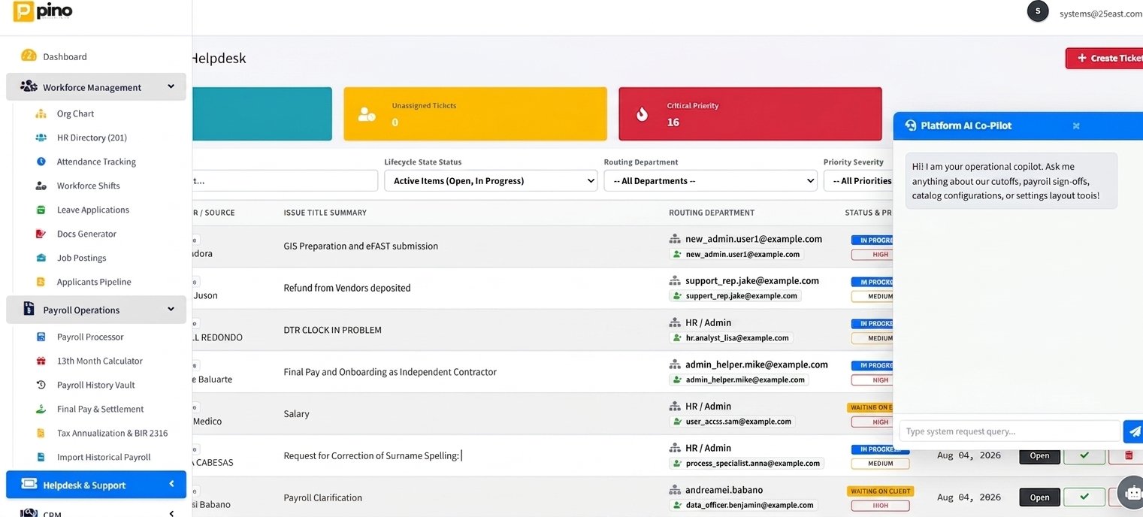The height and width of the screenshot is (517, 1143).
Task: Open the Lifecycle State Status dropdown
Action: [491, 180]
